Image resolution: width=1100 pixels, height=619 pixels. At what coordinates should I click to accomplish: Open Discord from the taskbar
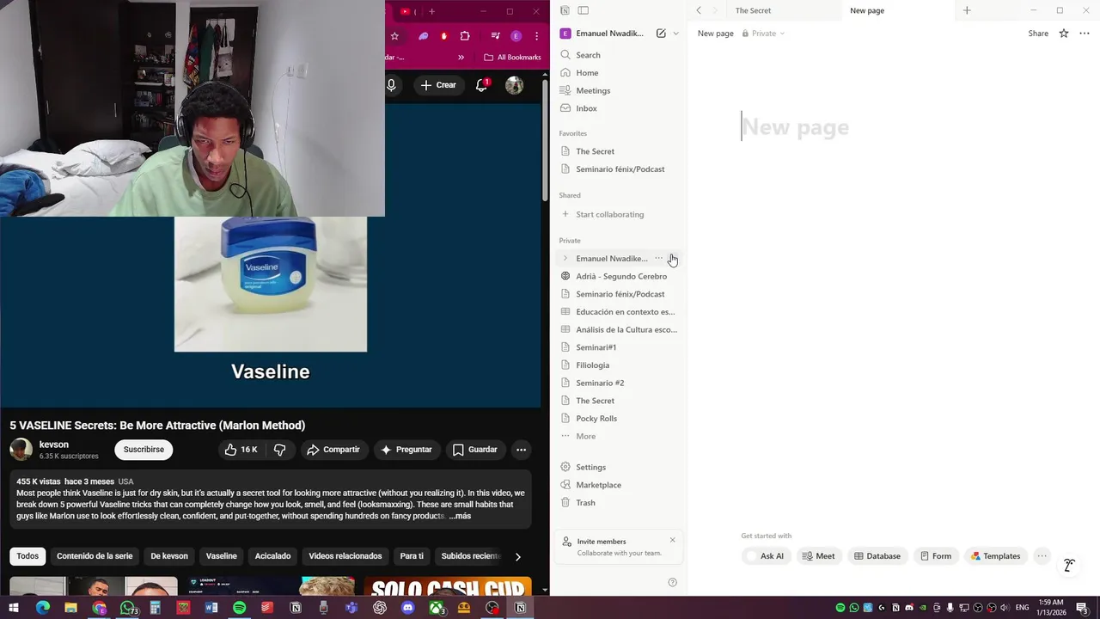408,608
